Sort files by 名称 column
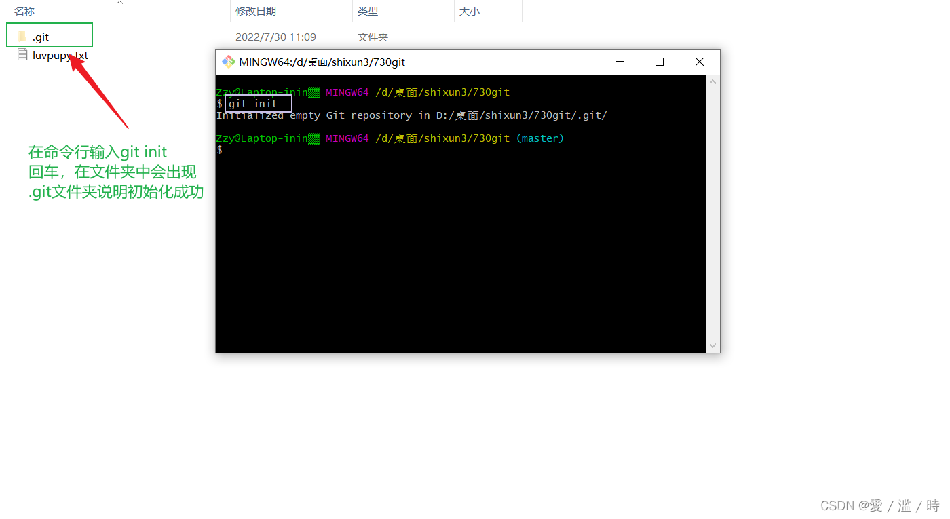Viewport: 950px width, 519px height. (24, 12)
